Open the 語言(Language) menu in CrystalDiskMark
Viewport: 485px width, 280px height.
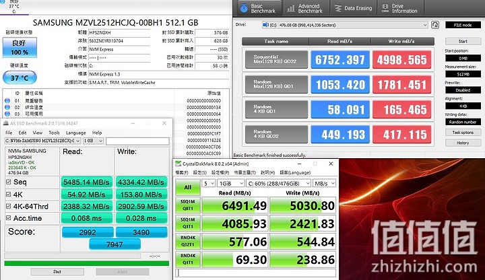[x=295, y=172]
